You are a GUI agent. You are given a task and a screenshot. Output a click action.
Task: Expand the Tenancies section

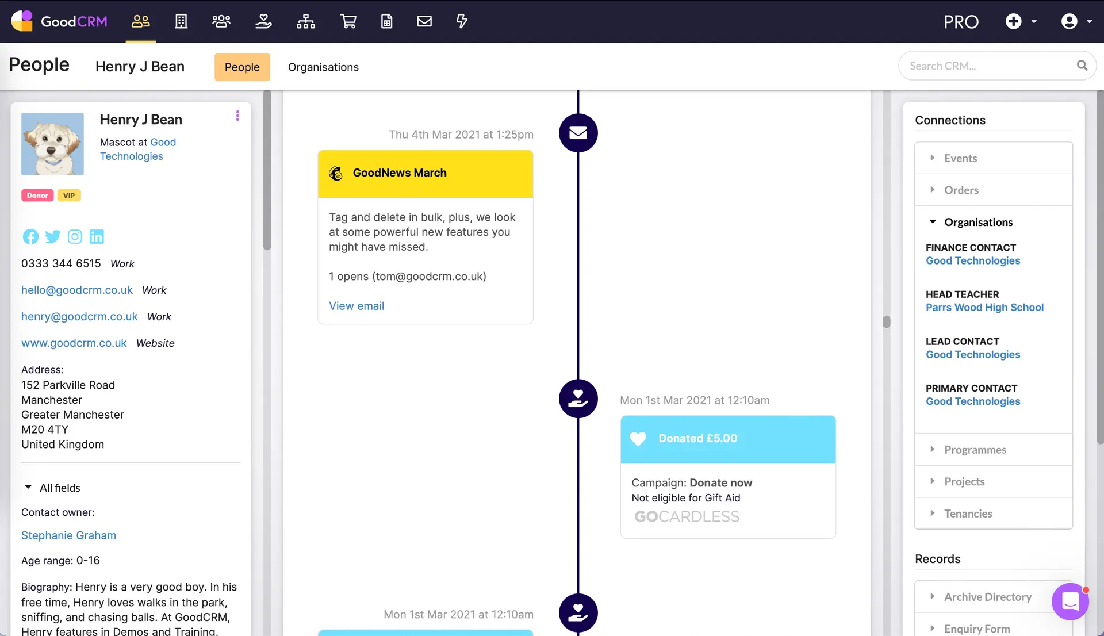tap(968, 514)
